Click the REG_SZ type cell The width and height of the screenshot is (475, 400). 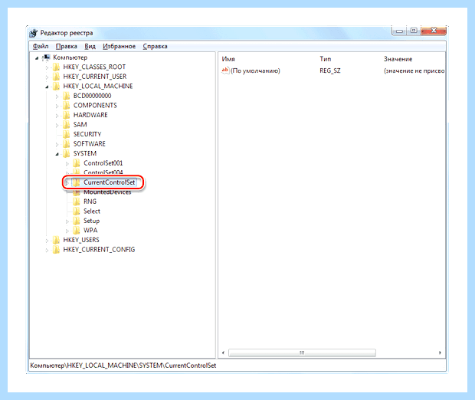pos(330,71)
